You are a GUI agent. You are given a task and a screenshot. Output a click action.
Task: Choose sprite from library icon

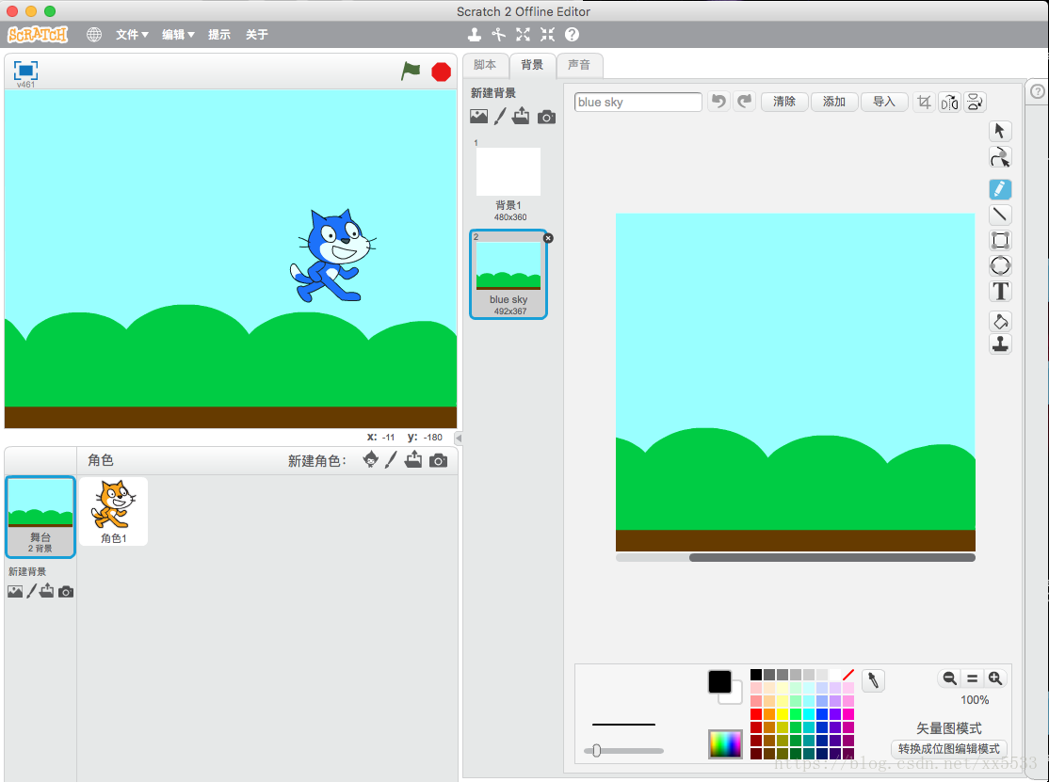[371, 459]
